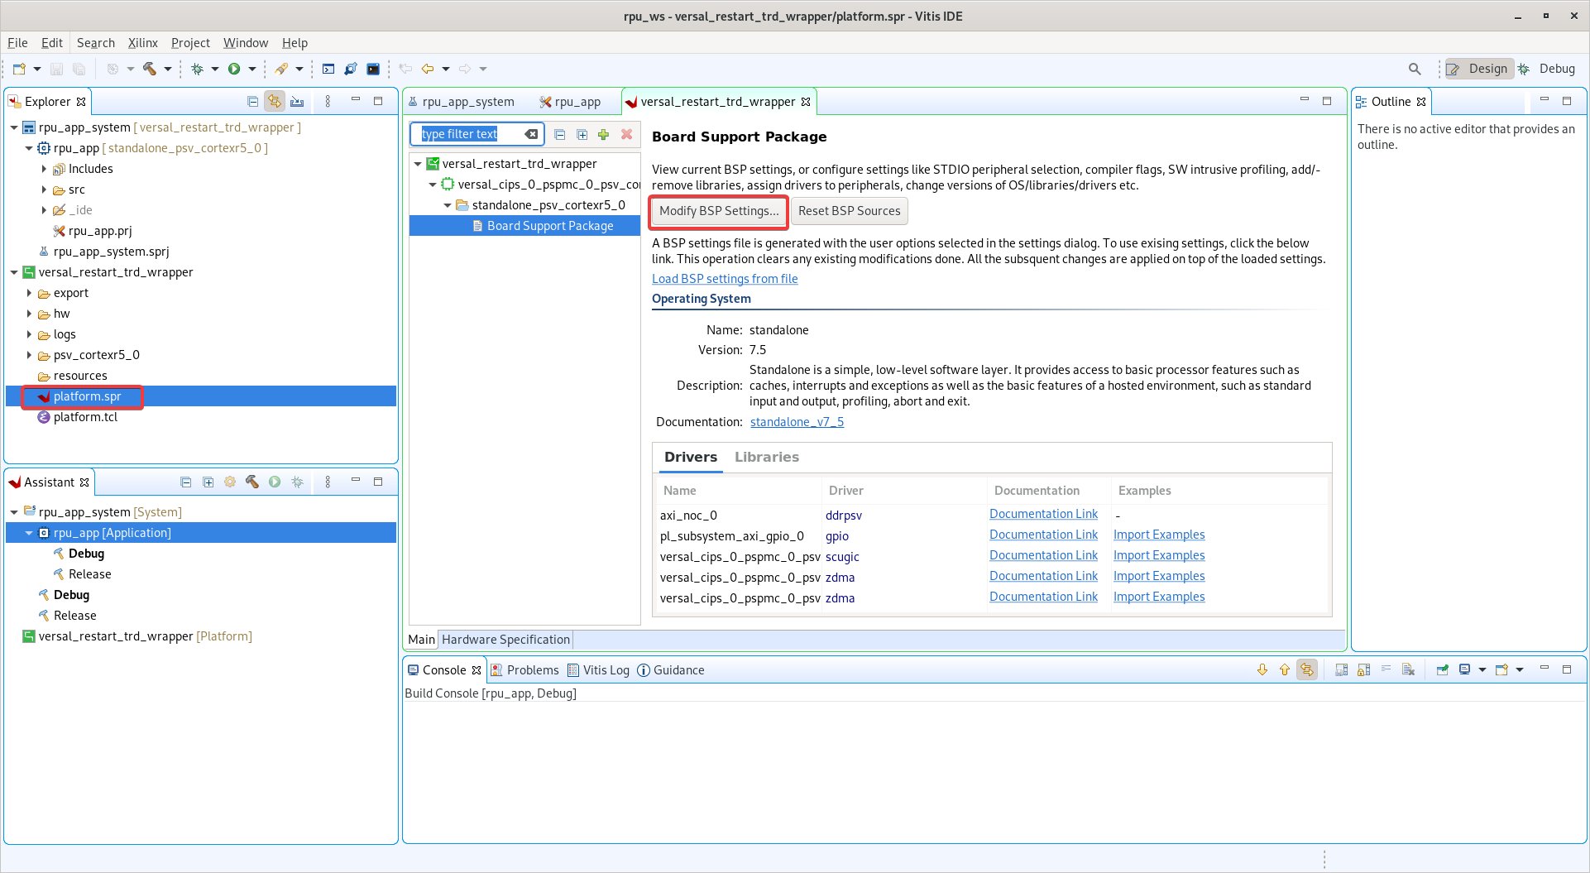Click the hammer Build icon in main toolbar
Viewport: 1590px width, 873px height.
(x=150, y=69)
